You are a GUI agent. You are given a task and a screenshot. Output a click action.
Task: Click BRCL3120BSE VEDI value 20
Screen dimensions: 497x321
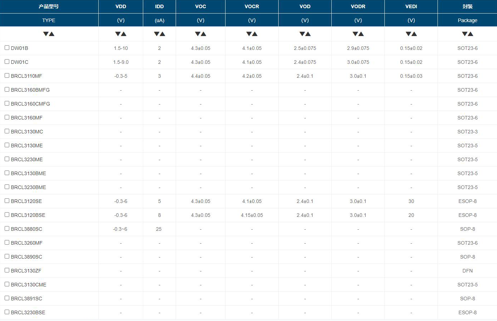tap(411, 215)
